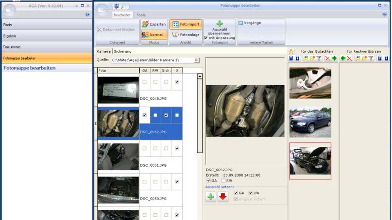Click the Quelle path input field
Image resolution: width=392 pixels, height=220 pixels.
point(153,60)
